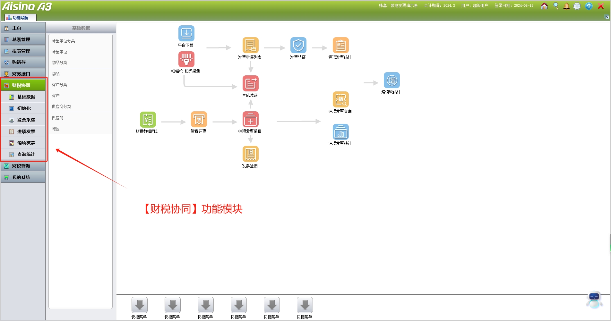The width and height of the screenshot is (611, 321).
Task: Open the 财税数据同步 sync icon
Action: point(148,120)
